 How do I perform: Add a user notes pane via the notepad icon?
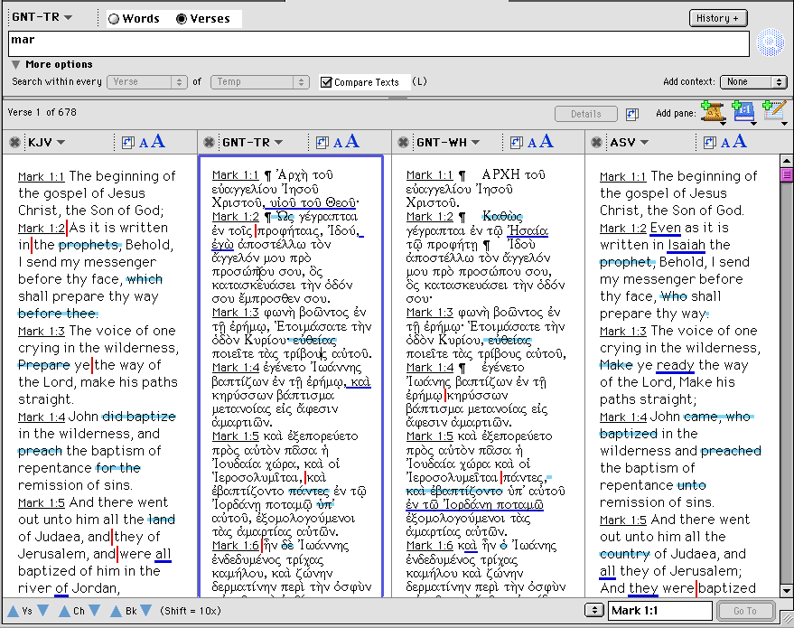coord(773,112)
